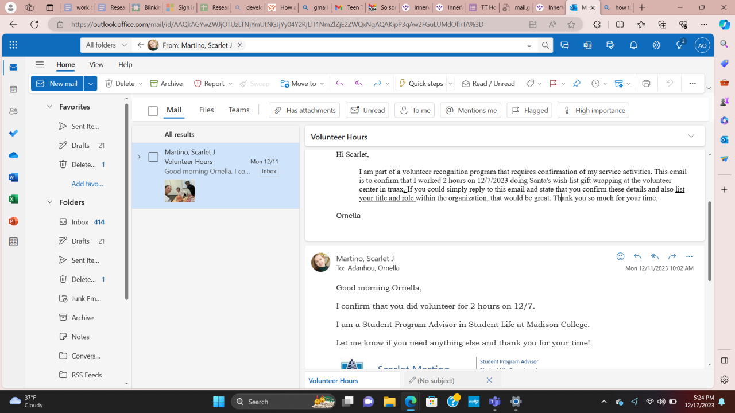Open More actions ellipsis in message header
Viewport: 735px width, 413px height.
pyautogui.click(x=689, y=256)
